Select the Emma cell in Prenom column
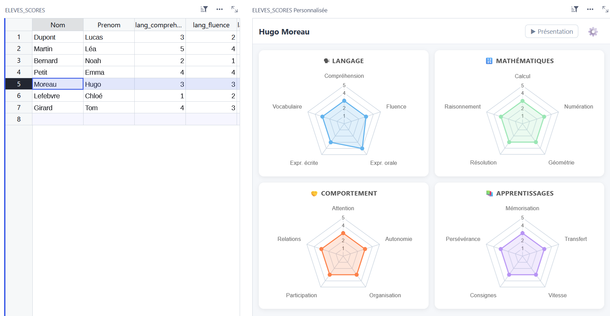The height and width of the screenshot is (316, 610). click(109, 72)
